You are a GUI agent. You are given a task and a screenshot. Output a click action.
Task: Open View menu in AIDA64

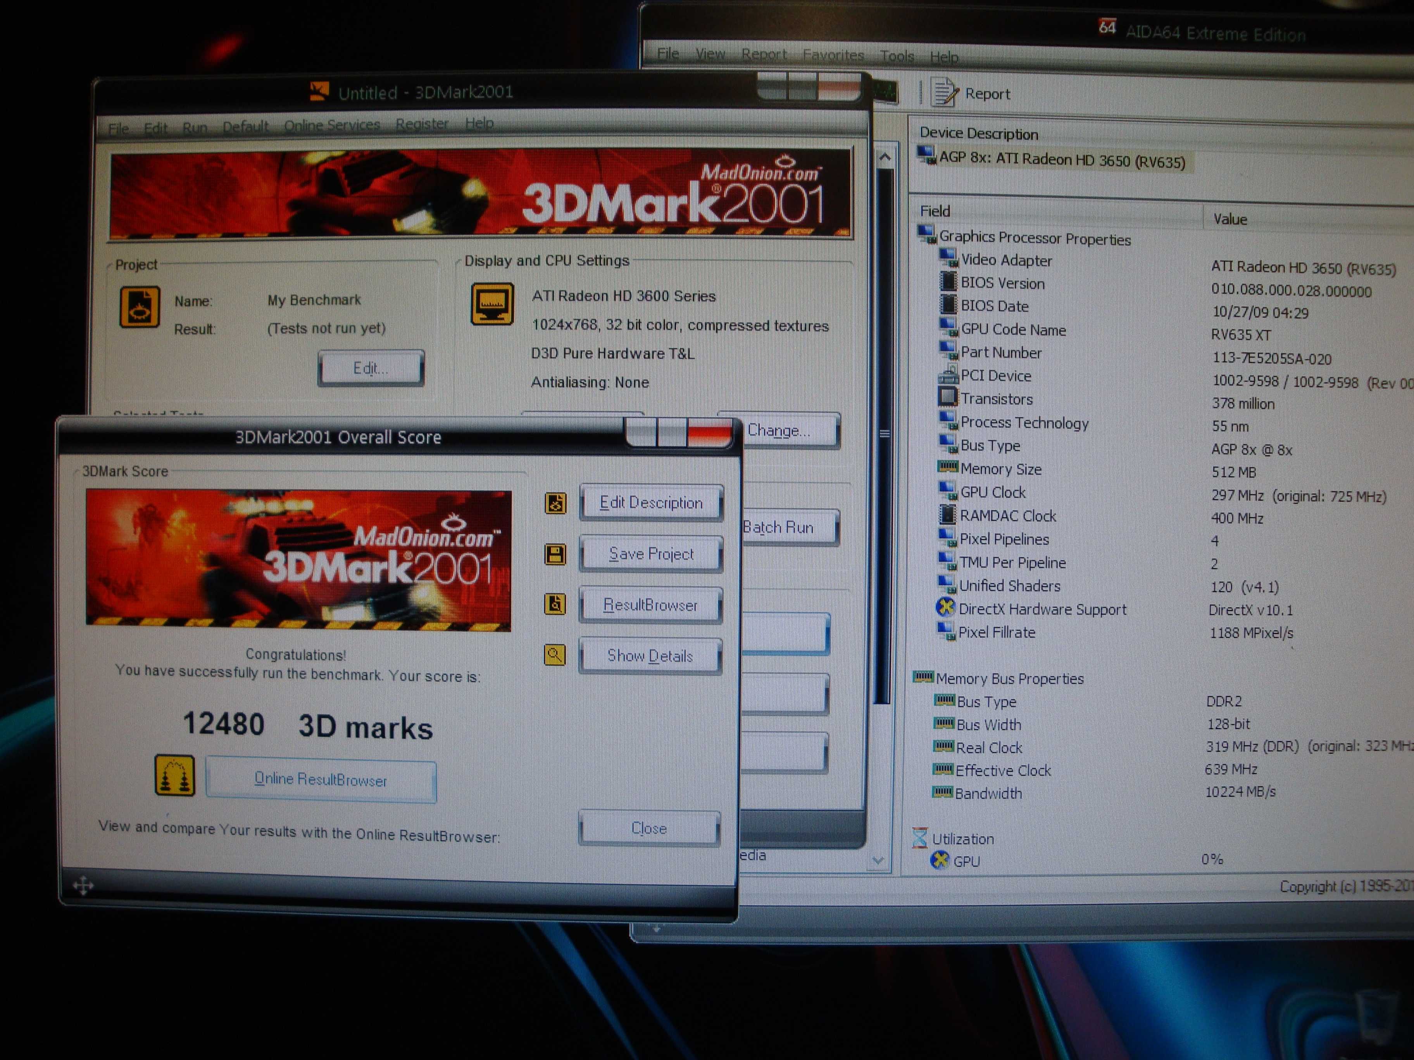[710, 54]
